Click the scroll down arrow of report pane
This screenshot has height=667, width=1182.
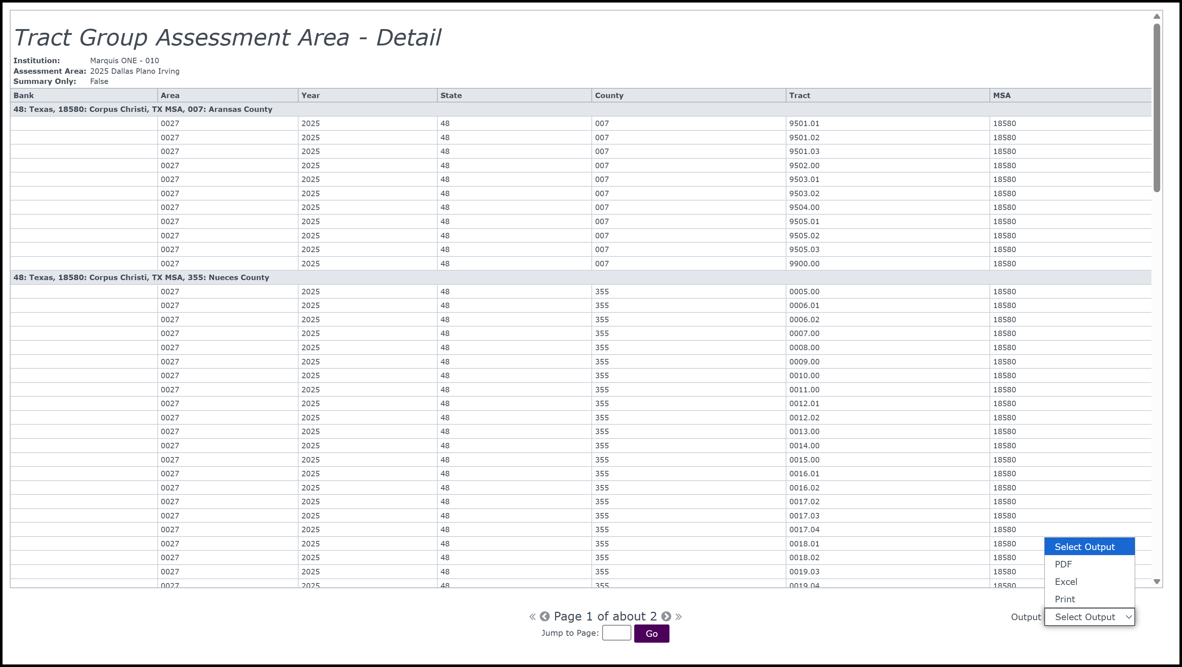1157,582
